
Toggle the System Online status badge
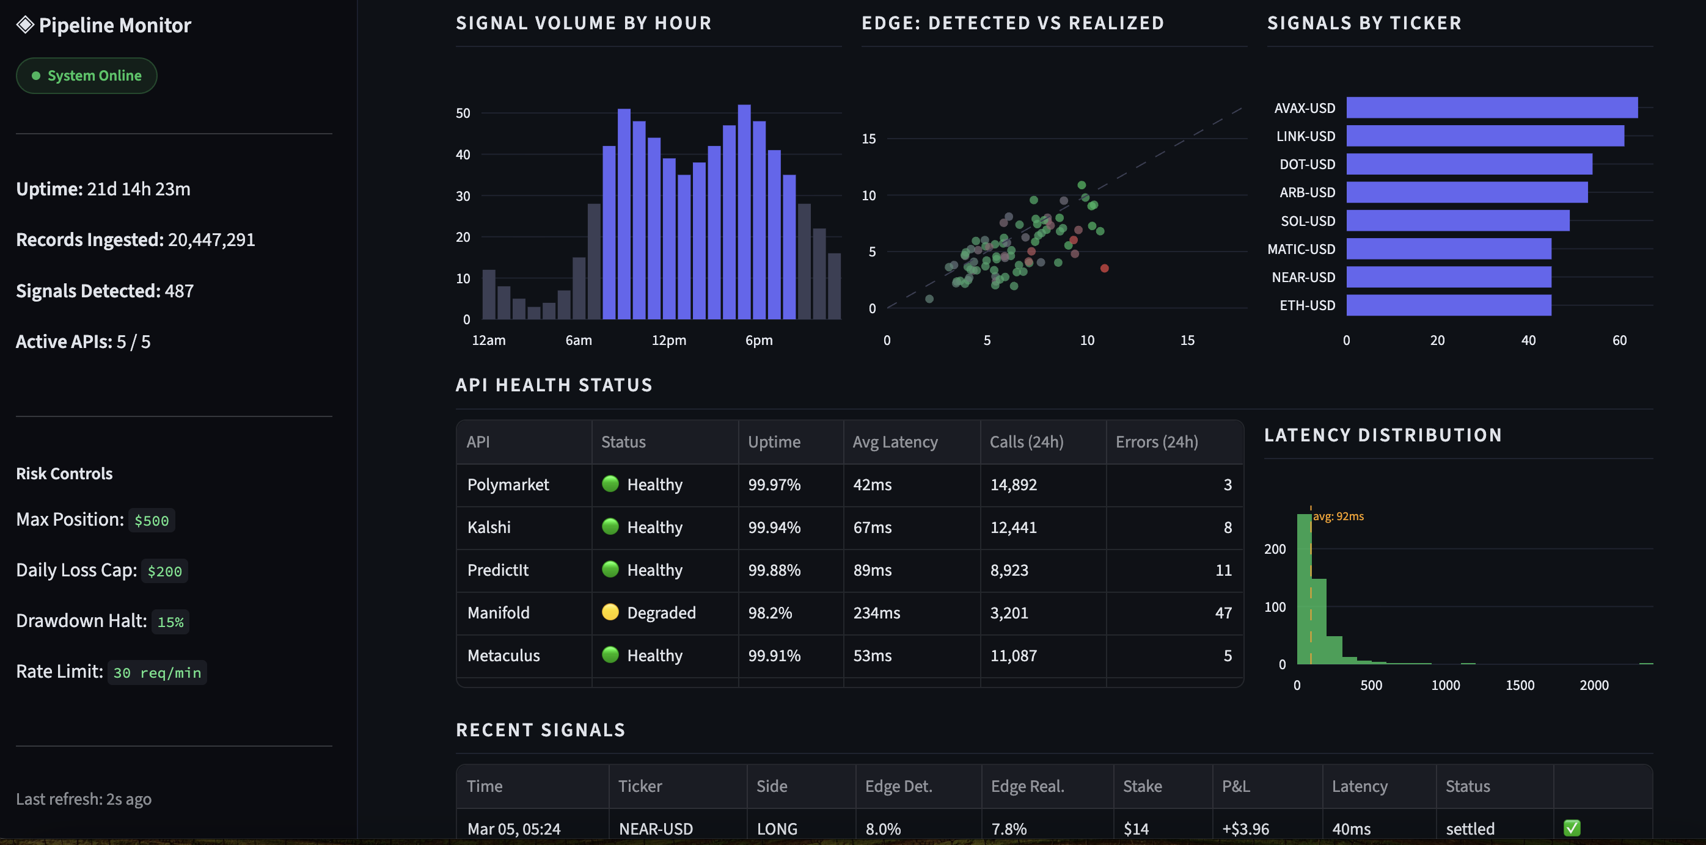pyautogui.click(x=86, y=76)
